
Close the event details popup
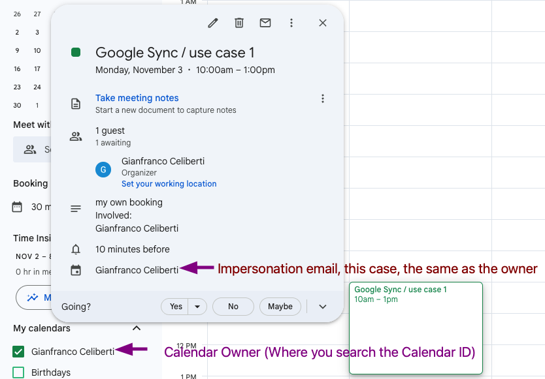[323, 23]
